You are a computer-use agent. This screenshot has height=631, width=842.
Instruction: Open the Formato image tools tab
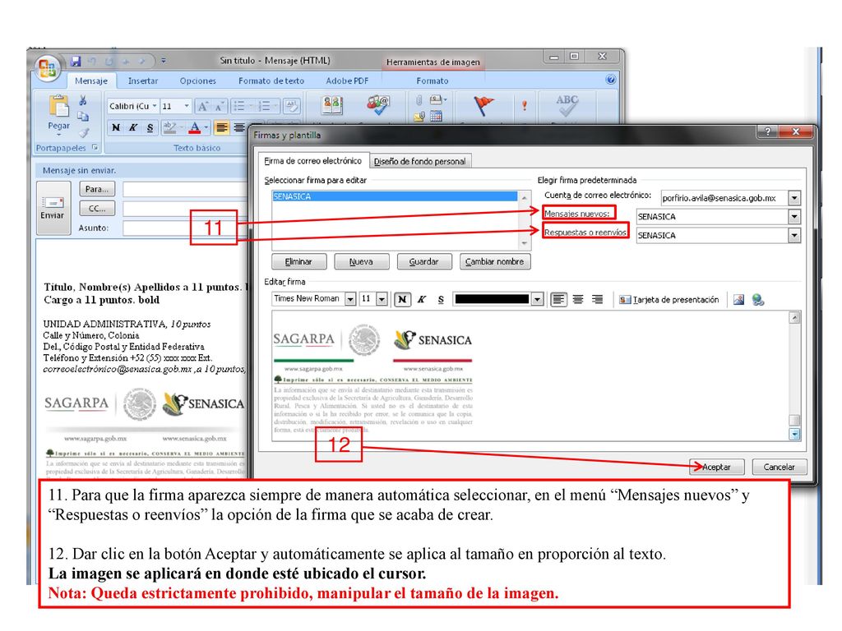click(433, 81)
